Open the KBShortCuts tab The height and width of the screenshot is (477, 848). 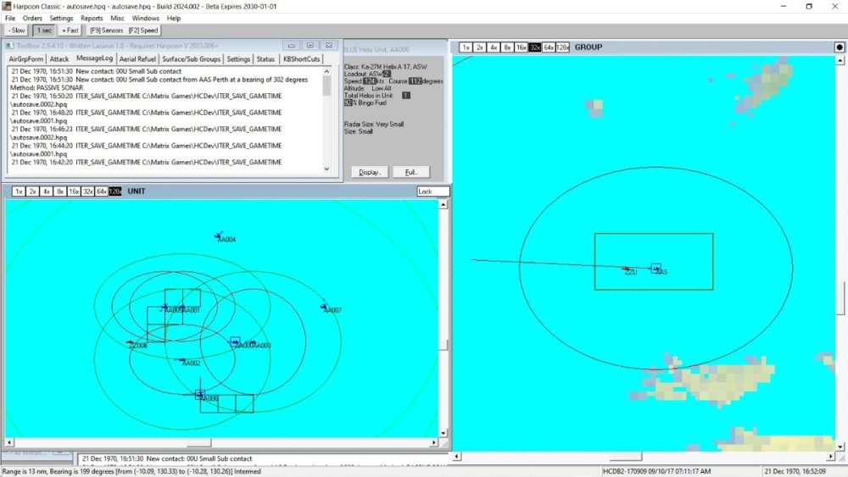point(302,58)
